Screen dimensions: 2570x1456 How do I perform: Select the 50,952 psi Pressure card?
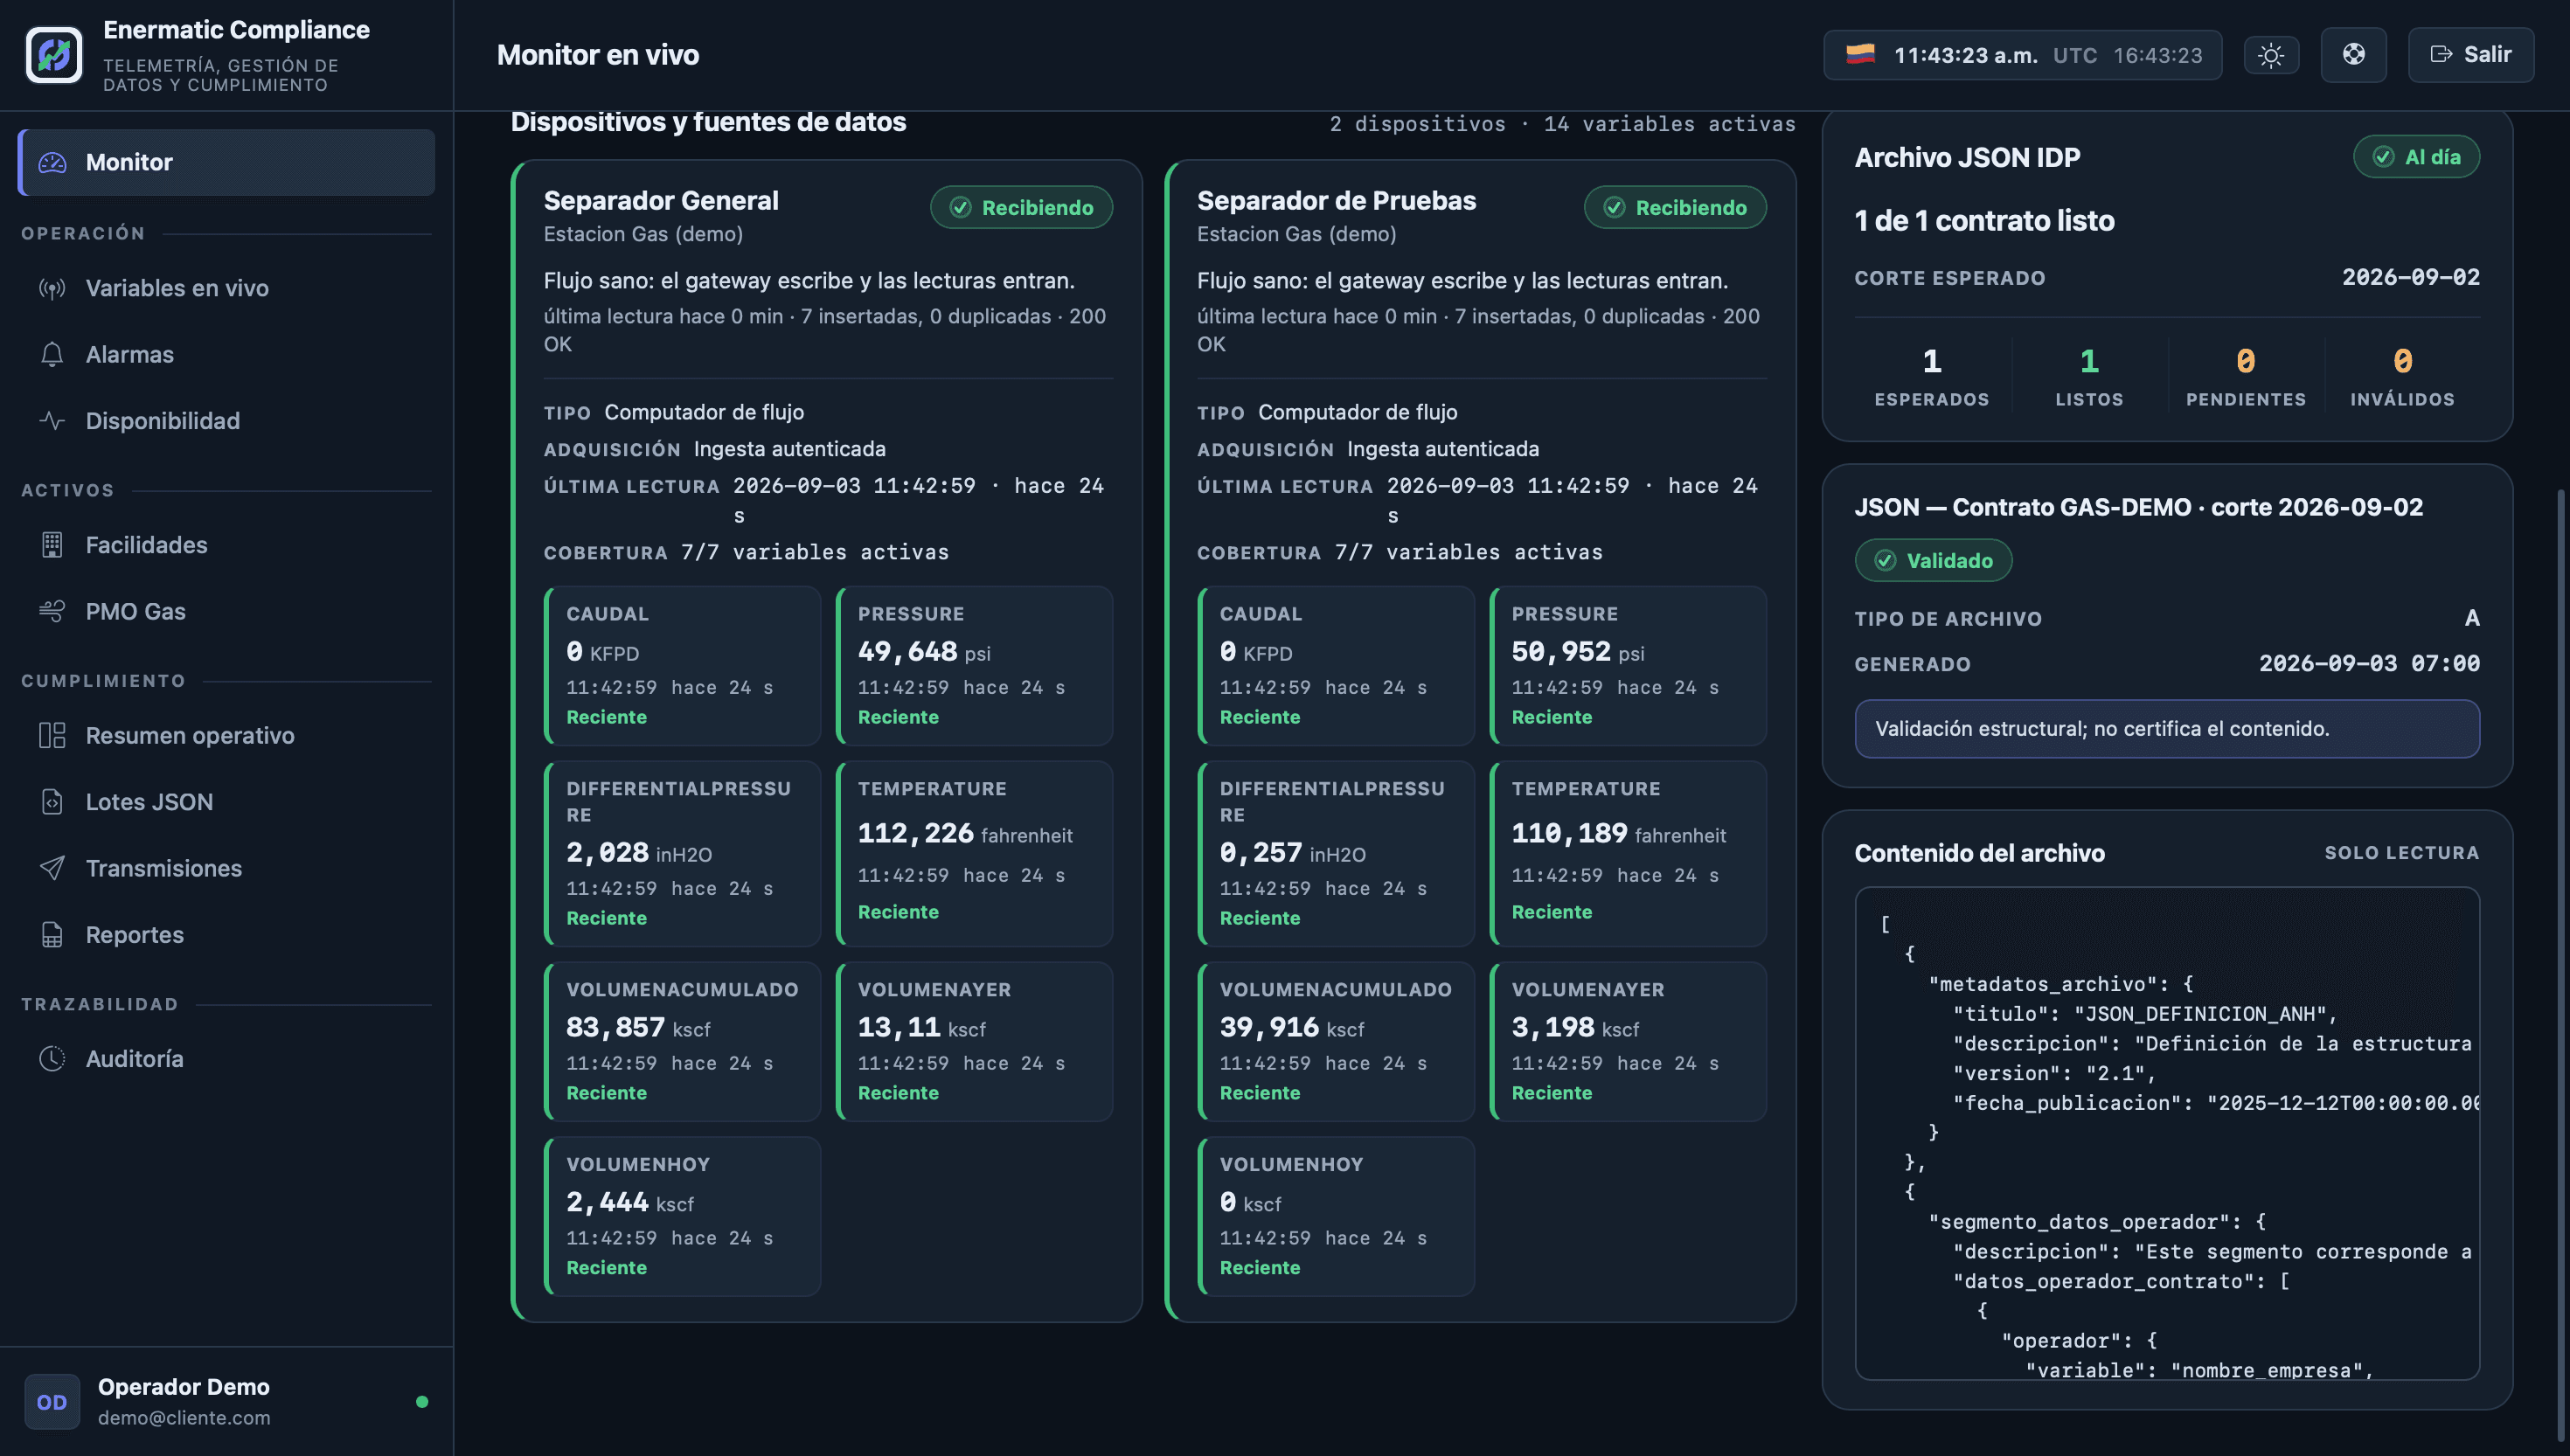click(x=1628, y=665)
